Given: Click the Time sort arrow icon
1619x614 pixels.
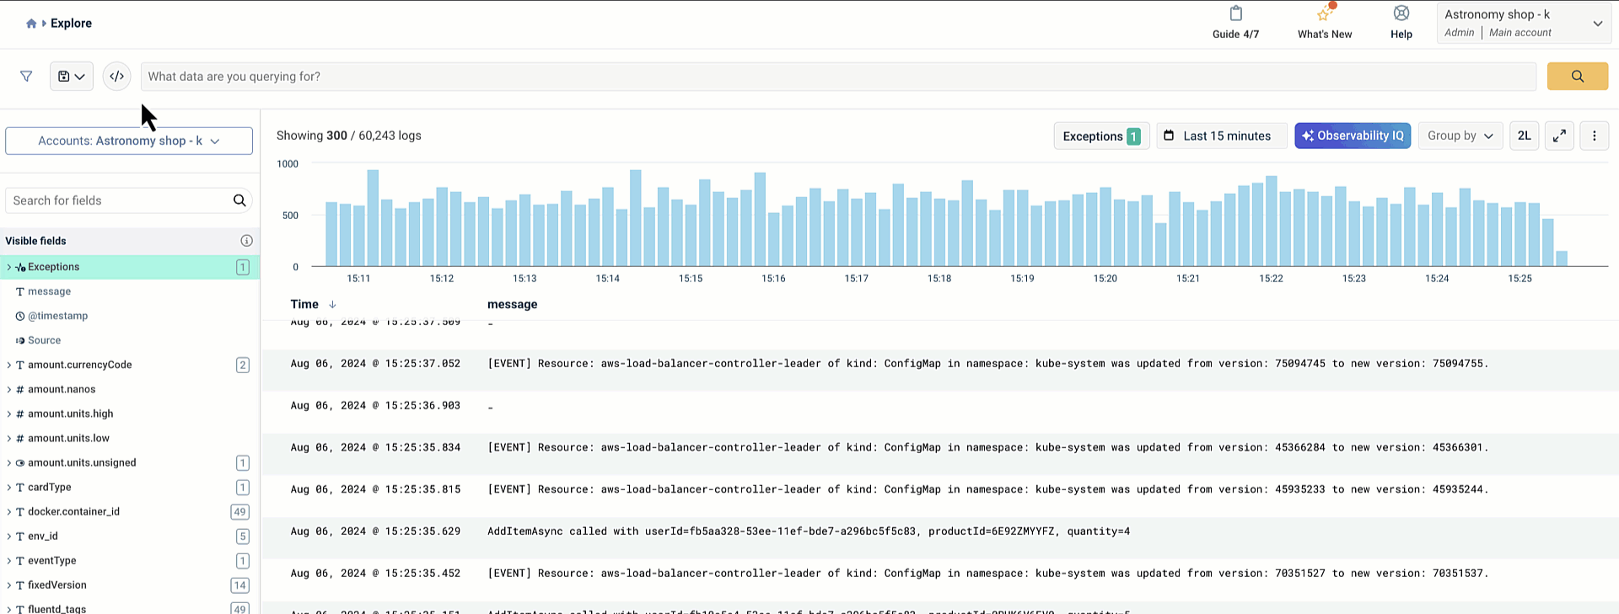Looking at the screenshot, I should pos(332,304).
